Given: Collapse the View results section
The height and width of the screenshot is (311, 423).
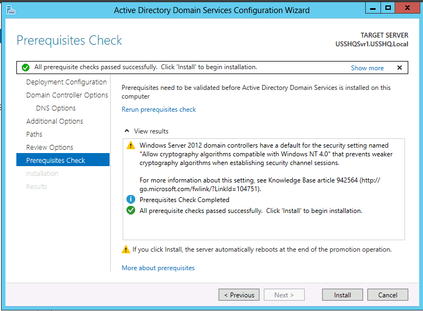Looking at the screenshot, I should coord(127,131).
